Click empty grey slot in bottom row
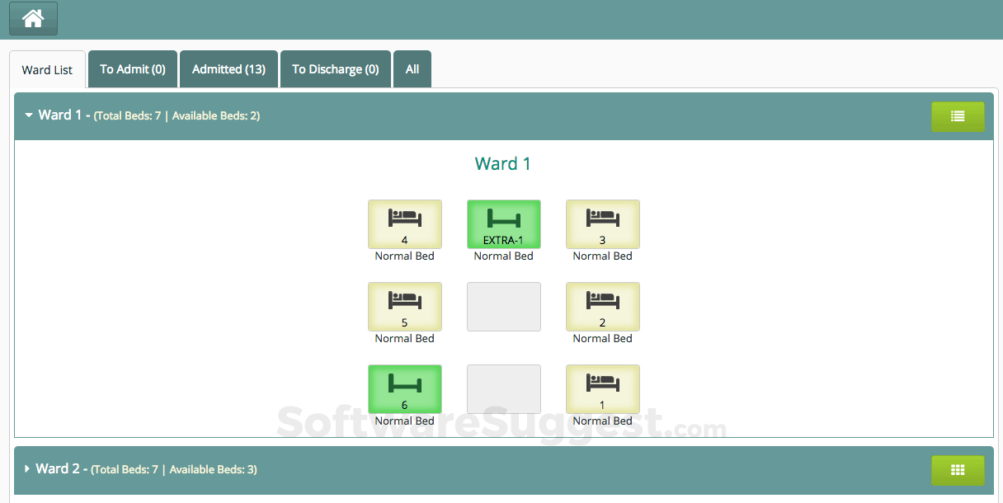The width and height of the screenshot is (1003, 503). coord(503,389)
